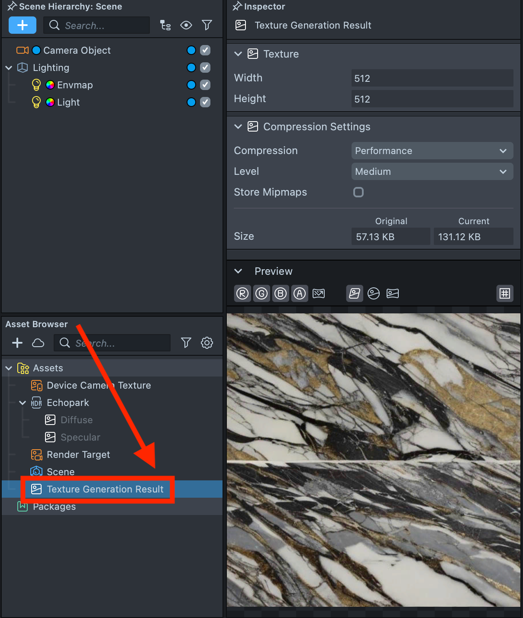The image size is (523, 618).
Task: Click the eye visibility icon in Scene Hierarchy
Action: [186, 25]
